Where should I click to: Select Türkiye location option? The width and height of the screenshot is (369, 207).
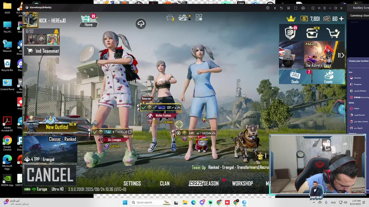355,108
